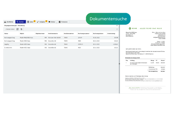Click the folder icon on Ordner tab
Screen dimensions: 174x117
[49, 22]
